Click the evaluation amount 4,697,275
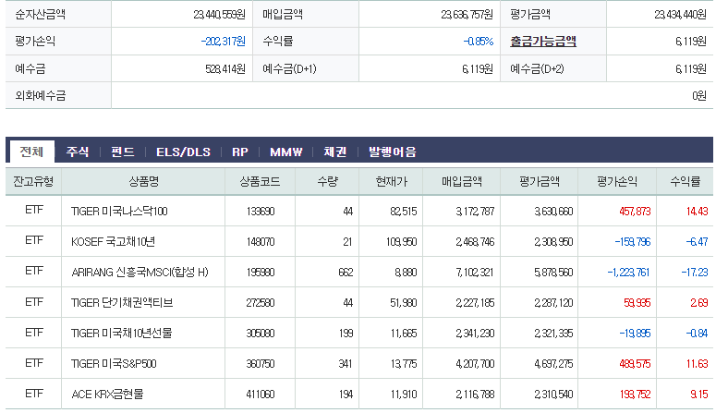This screenshot has width=716, height=413. click(x=553, y=364)
